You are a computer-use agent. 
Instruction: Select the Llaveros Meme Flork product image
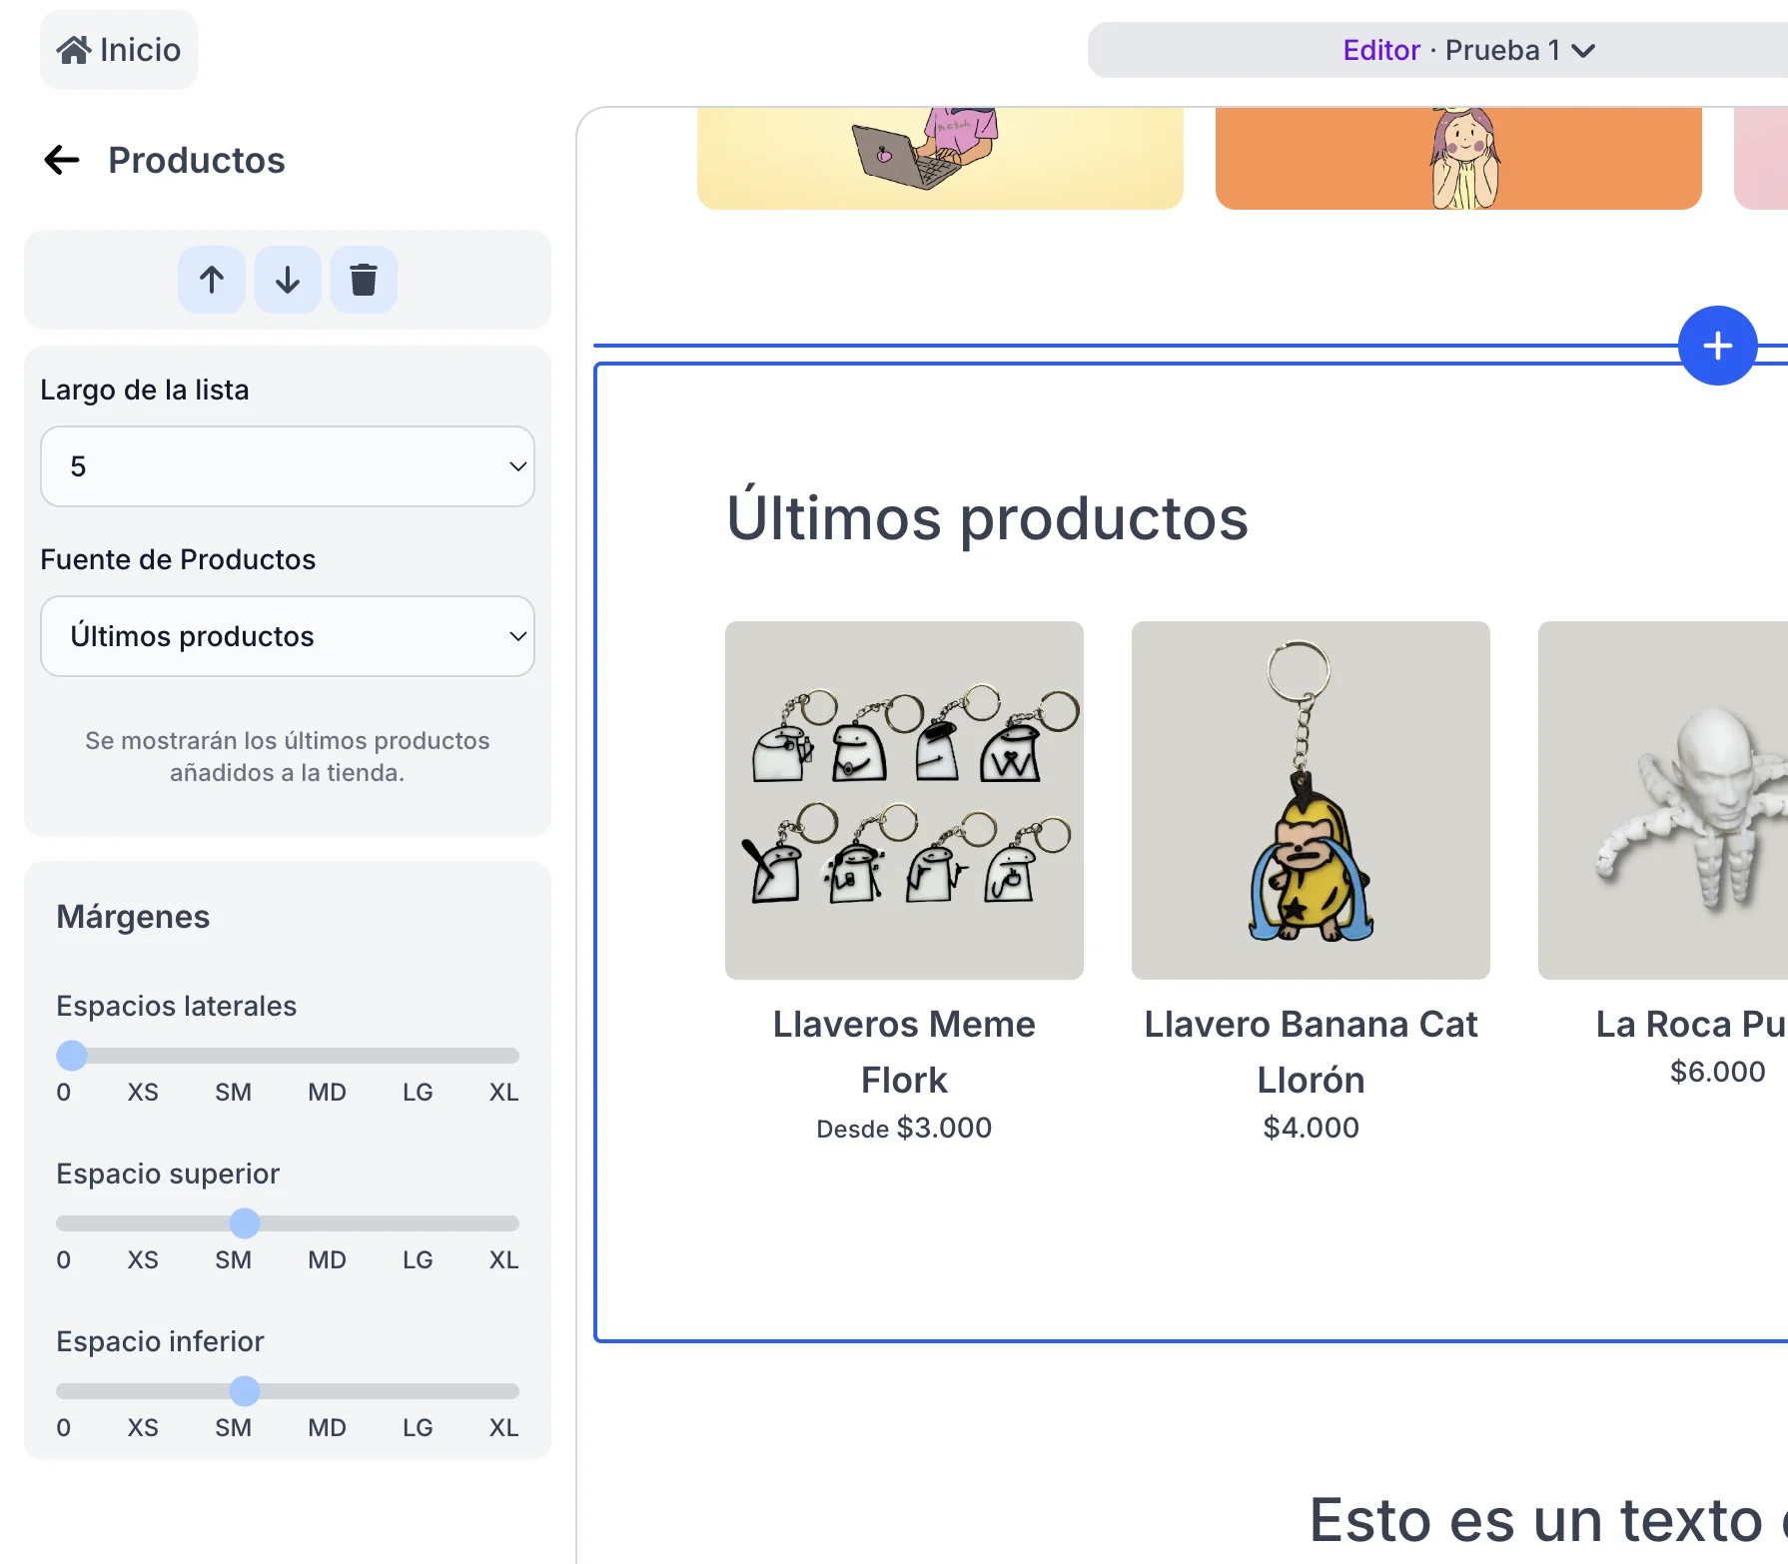(x=904, y=800)
